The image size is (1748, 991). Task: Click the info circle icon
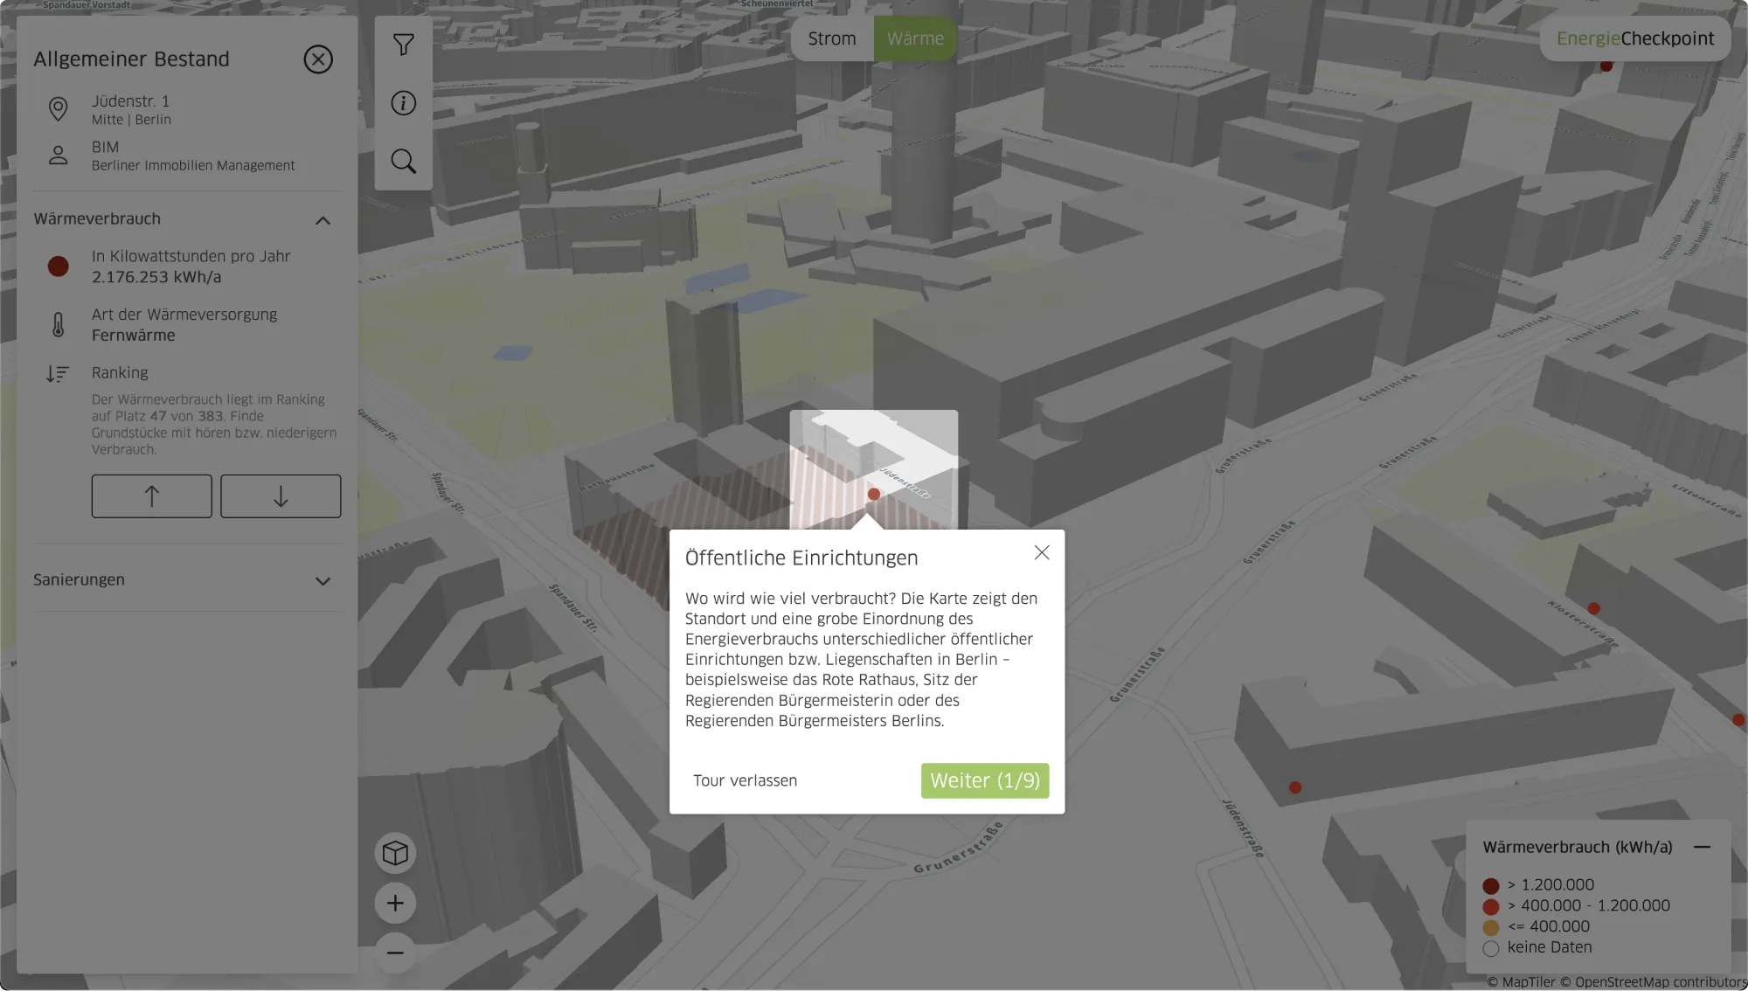click(403, 103)
